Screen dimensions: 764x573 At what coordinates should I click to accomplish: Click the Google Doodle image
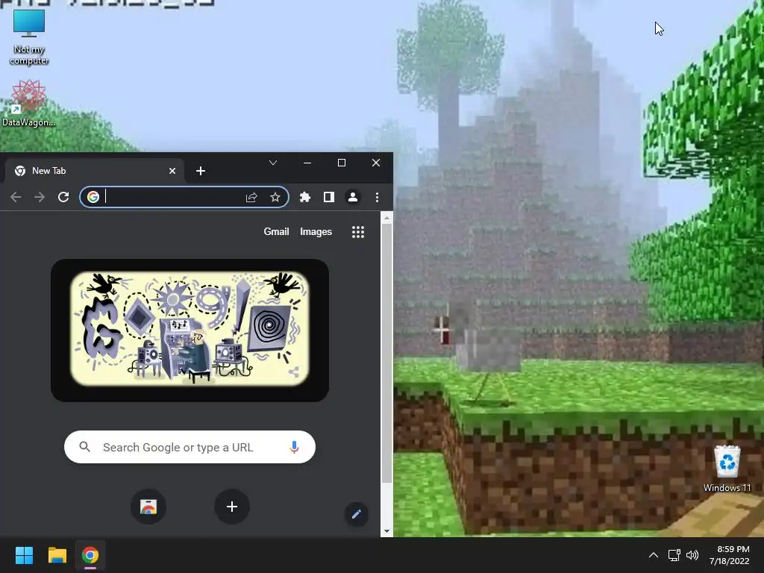pyautogui.click(x=190, y=329)
